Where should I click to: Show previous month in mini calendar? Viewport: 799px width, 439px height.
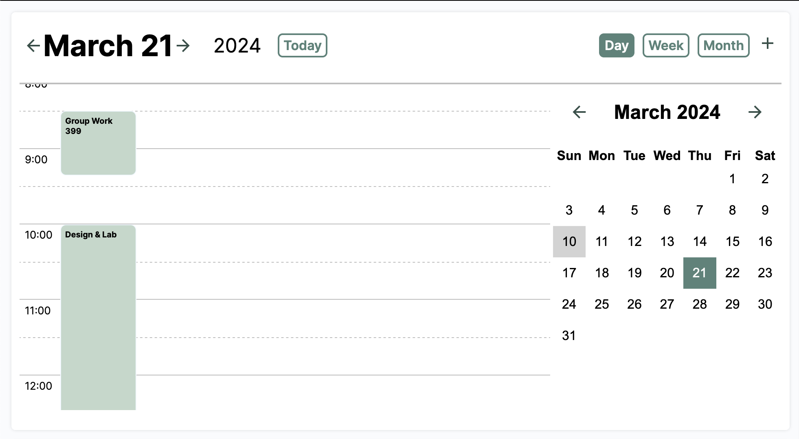coord(579,112)
